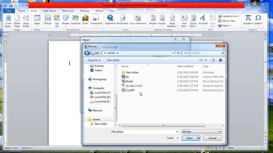This screenshot has width=273, height=153.
Task: Expand the address bar history dropdown
Action: (x=173, y=53)
